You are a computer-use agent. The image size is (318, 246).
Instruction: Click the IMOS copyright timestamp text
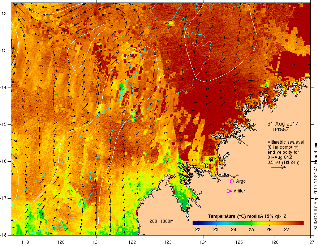click(x=315, y=186)
